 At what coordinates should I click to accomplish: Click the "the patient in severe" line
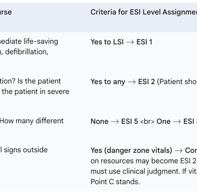click(x=36, y=91)
